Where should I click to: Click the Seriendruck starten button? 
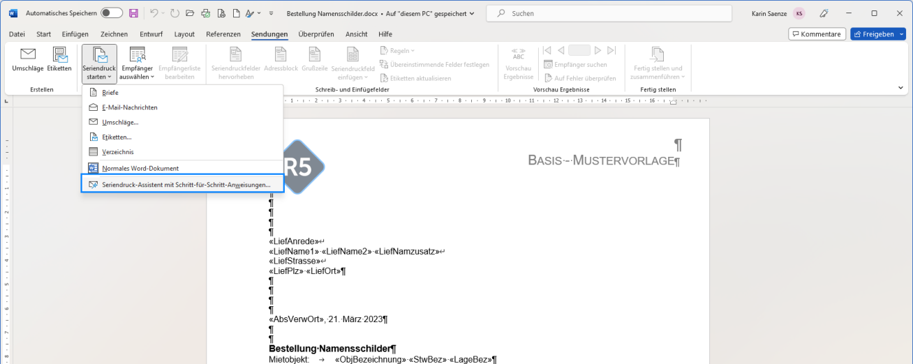(99, 63)
